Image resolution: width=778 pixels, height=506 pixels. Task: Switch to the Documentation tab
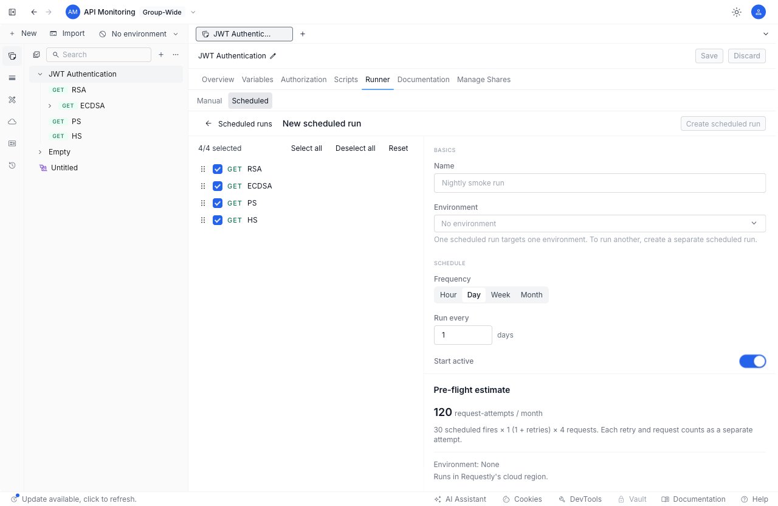pos(424,80)
